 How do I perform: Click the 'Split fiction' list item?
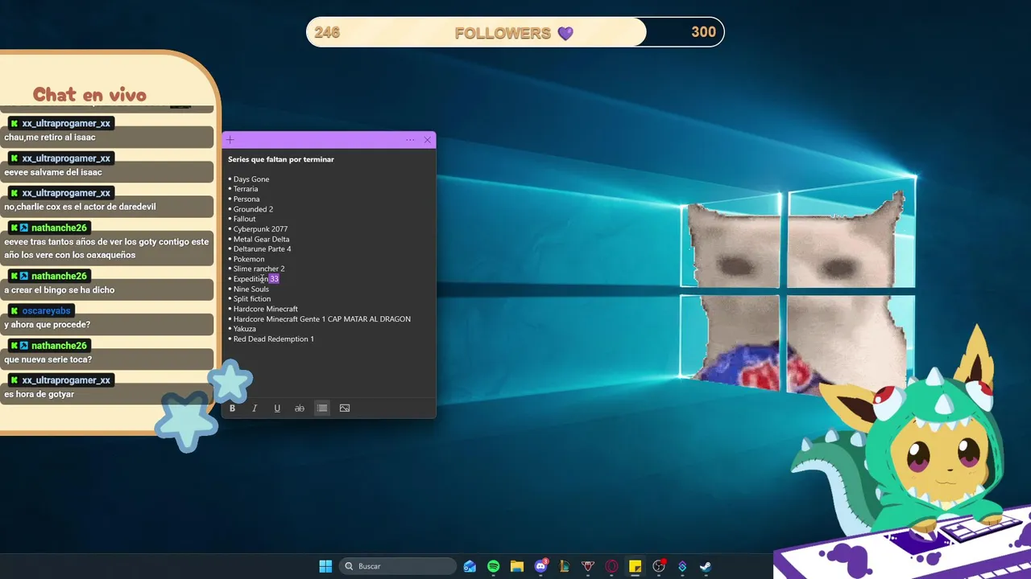click(x=252, y=299)
